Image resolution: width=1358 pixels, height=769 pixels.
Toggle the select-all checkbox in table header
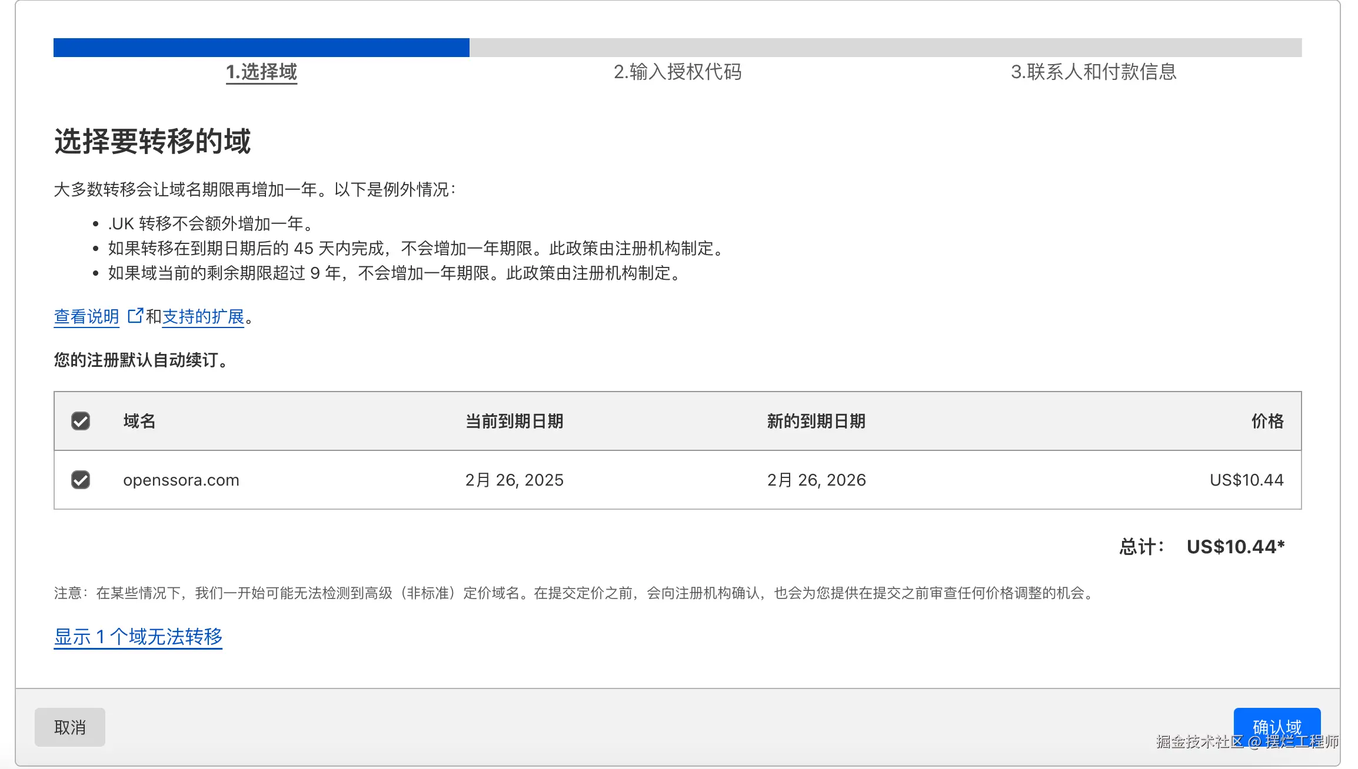click(81, 421)
